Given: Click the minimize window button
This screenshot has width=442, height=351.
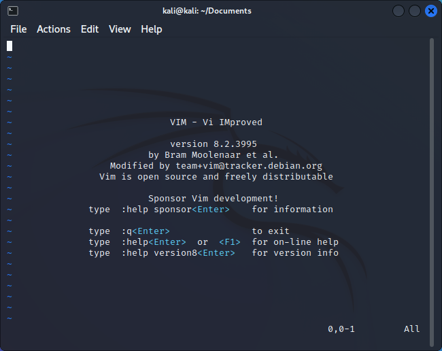Looking at the screenshot, I should [x=398, y=11].
